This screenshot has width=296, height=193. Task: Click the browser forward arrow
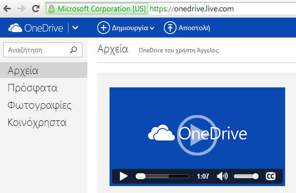[21, 8]
